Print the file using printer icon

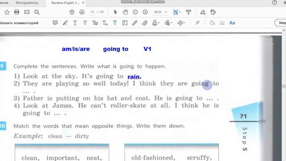pyautogui.click(x=17, y=12)
